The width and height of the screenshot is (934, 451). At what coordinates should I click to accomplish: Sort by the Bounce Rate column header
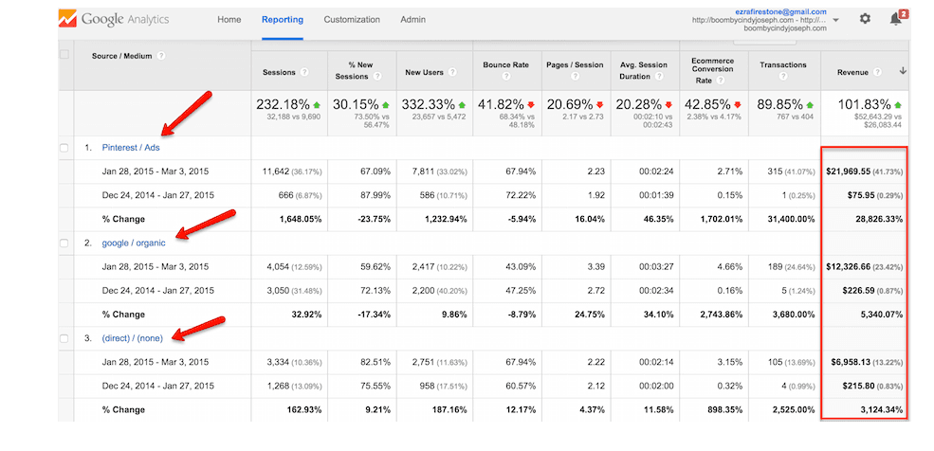[505, 64]
